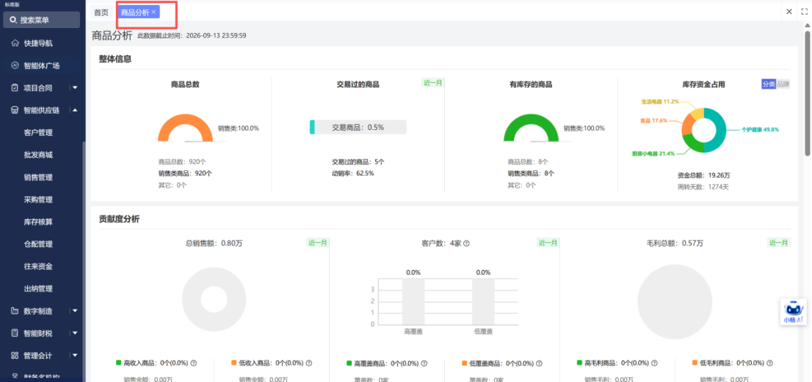812x382 pixels.
Task: Toggle fullscreen mode icon at top right
Action: point(804,12)
